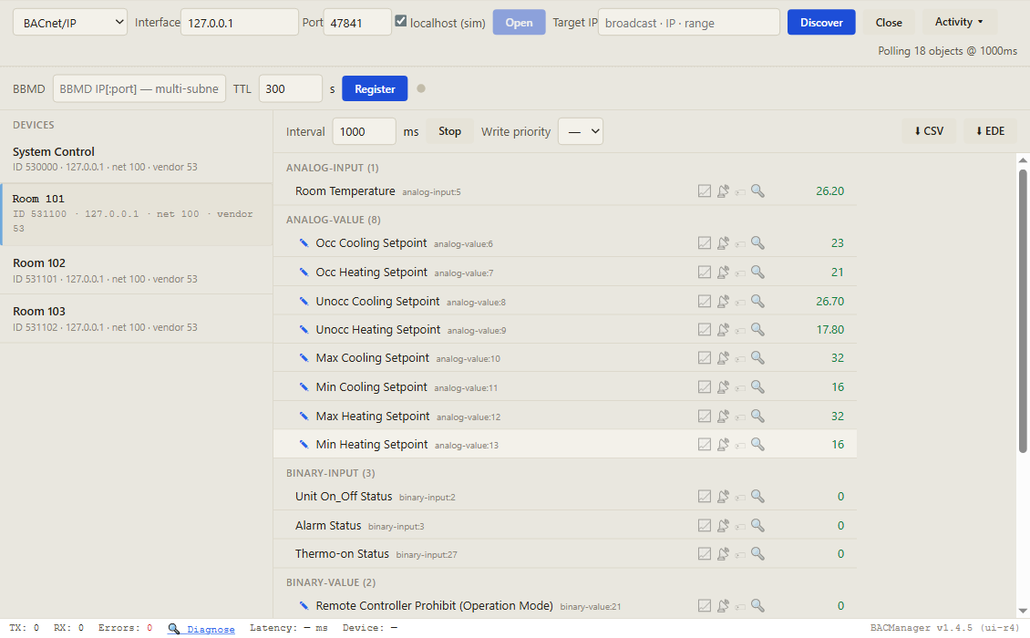The width and height of the screenshot is (1030, 638).
Task: Click the BBMD IP input field
Action: pos(139,88)
